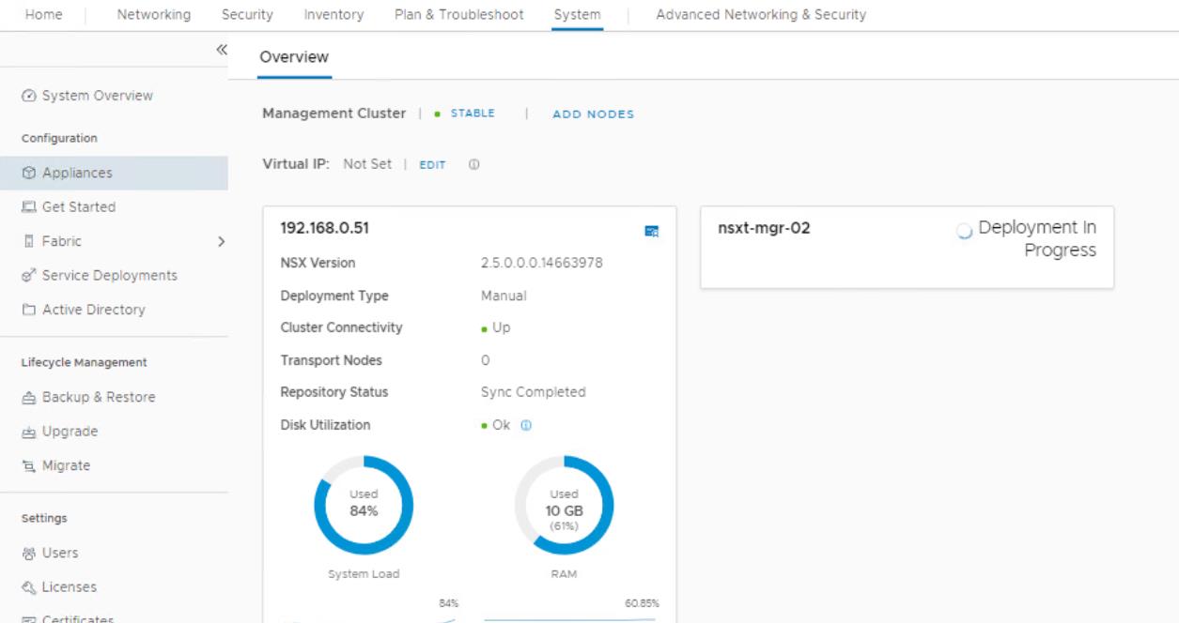1179x623 pixels.
Task: Click the info icon beside Disk Utilization Ok
Action: click(526, 425)
